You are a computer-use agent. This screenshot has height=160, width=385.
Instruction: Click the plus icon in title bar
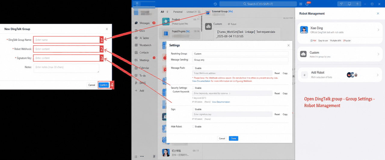click(357, 4)
